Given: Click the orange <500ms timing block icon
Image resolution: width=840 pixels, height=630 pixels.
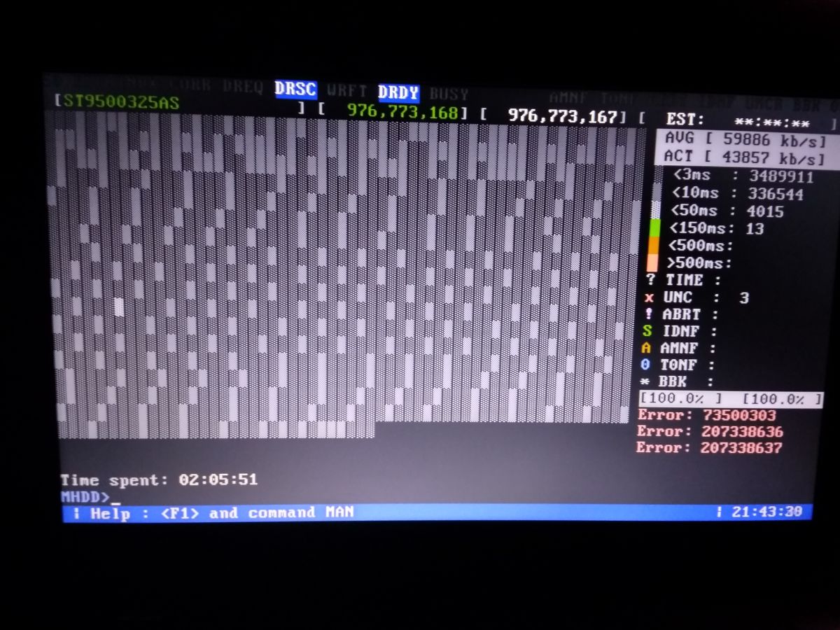Looking at the screenshot, I should (654, 246).
